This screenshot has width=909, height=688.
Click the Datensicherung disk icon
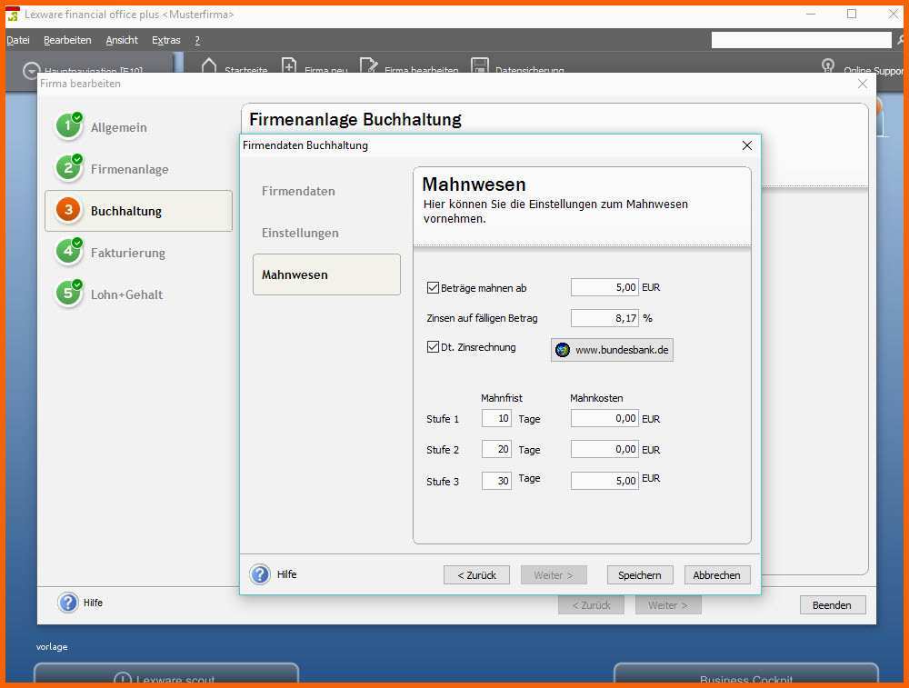tap(479, 65)
